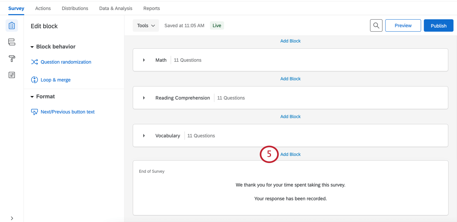Open the survey flow icon in sidebar
457x222 pixels.
(12, 42)
